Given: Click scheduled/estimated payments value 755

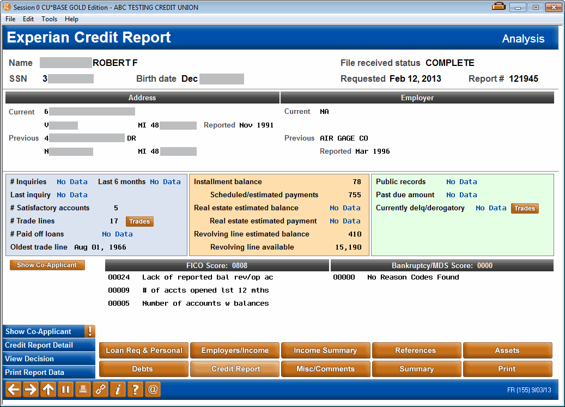Looking at the screenshot, I should [x=355, y=195].
